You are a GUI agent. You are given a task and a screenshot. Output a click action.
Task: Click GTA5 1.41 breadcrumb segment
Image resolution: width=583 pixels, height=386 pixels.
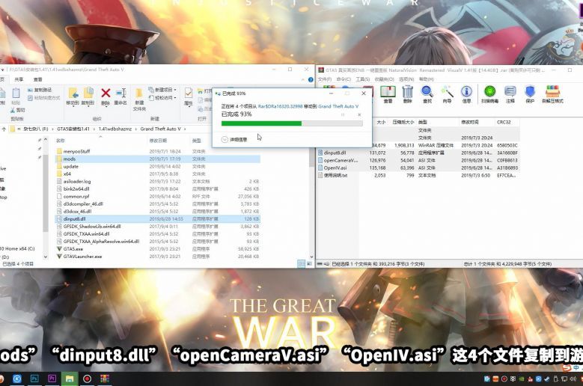(x=73, y=129)
